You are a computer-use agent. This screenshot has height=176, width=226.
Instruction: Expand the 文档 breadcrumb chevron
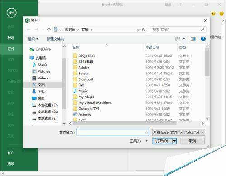click(91, 30)
